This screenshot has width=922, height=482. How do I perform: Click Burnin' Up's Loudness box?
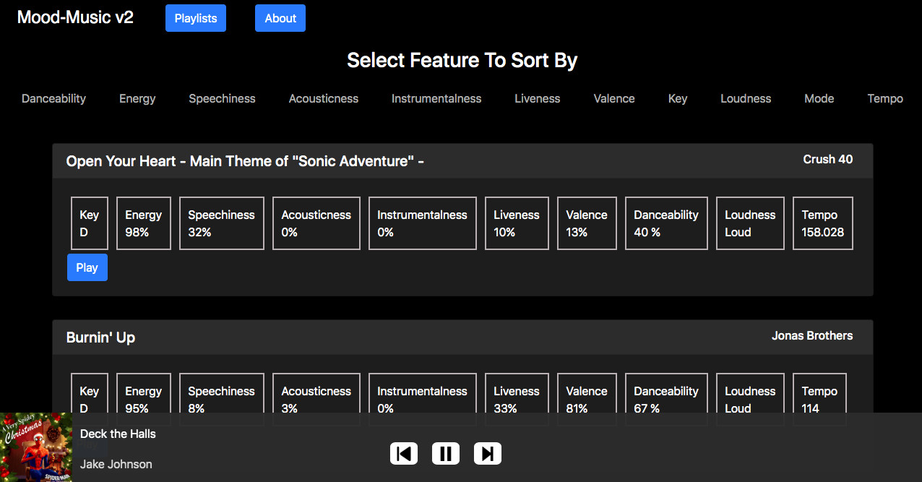click(750, 393)
